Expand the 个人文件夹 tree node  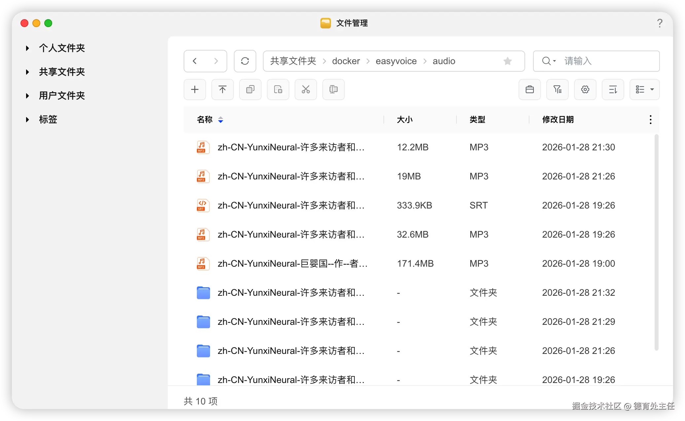tap(27, 48)
